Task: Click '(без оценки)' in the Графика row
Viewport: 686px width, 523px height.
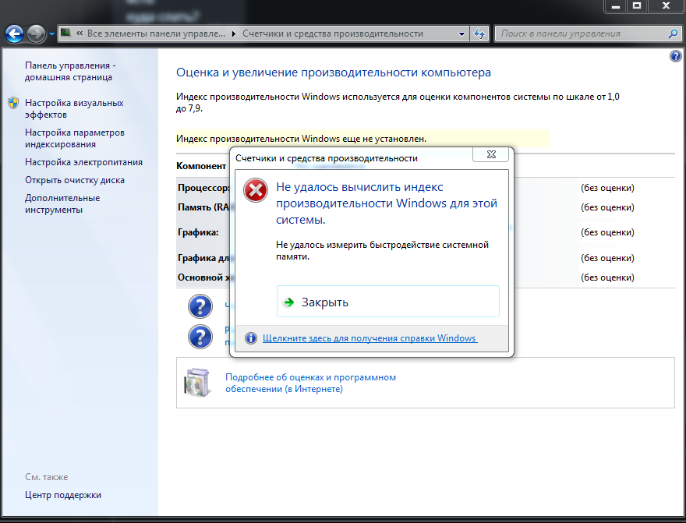Action: 607,232
